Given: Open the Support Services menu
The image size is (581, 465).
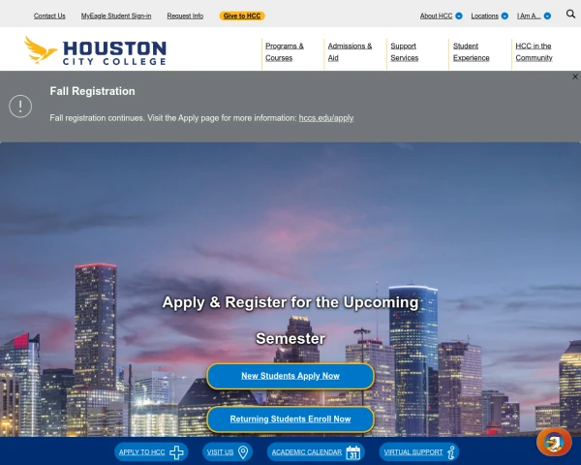Looking at the screenshot, I should pyautogui.click(x=404, y=52).
